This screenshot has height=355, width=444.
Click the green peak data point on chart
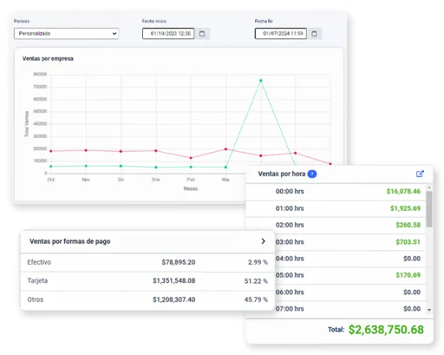(261, 80)
